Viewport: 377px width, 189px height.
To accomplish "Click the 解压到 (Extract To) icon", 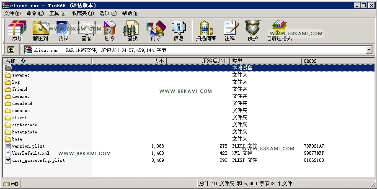I will coord(40,31).
